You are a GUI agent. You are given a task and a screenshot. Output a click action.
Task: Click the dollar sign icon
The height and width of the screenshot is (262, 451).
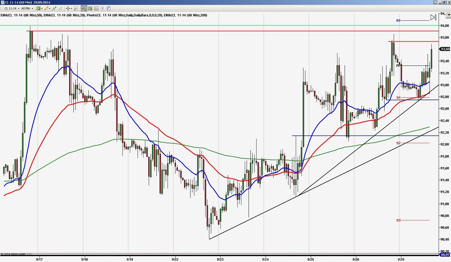tap(103, 8)
